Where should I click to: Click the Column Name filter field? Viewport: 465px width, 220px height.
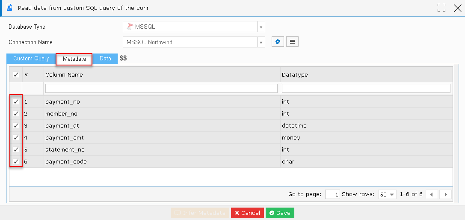[x=161, y=88]
